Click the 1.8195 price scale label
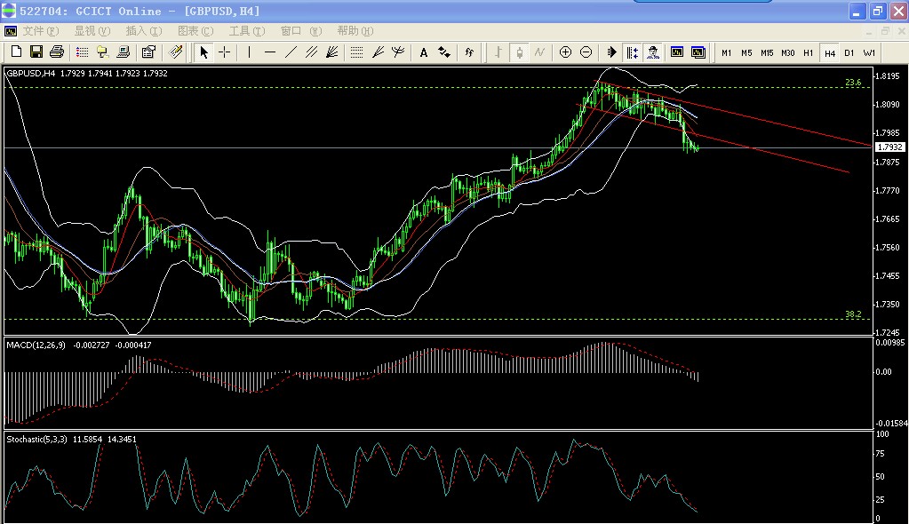 [888, 75]
